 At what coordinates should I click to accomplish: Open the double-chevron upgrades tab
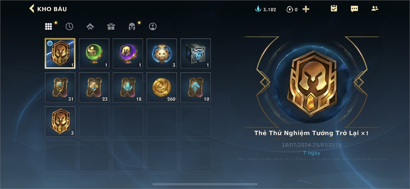90,26
